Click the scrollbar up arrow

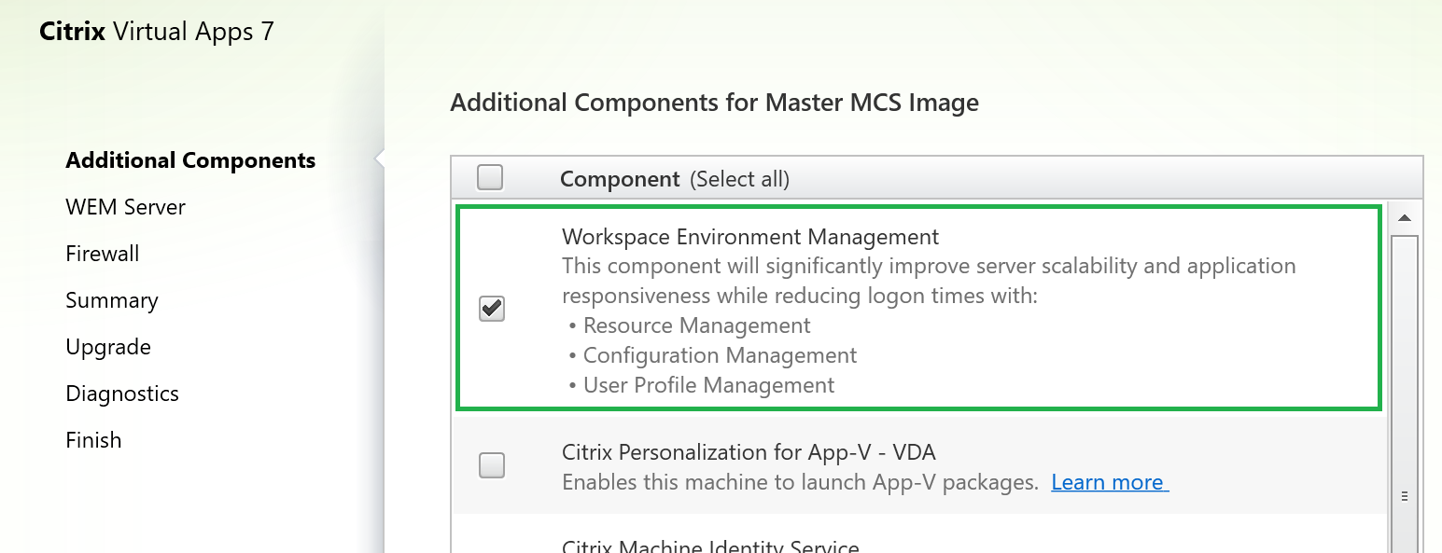pos(1404,218)
